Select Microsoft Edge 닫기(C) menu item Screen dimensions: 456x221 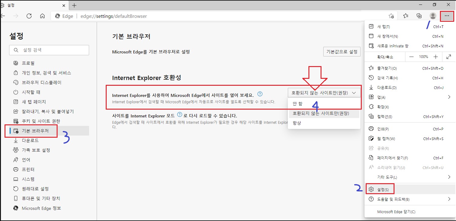point(410,212)
